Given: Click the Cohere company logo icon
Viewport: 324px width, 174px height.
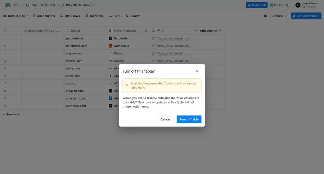Looking at the screenshot, I should 111,61.
